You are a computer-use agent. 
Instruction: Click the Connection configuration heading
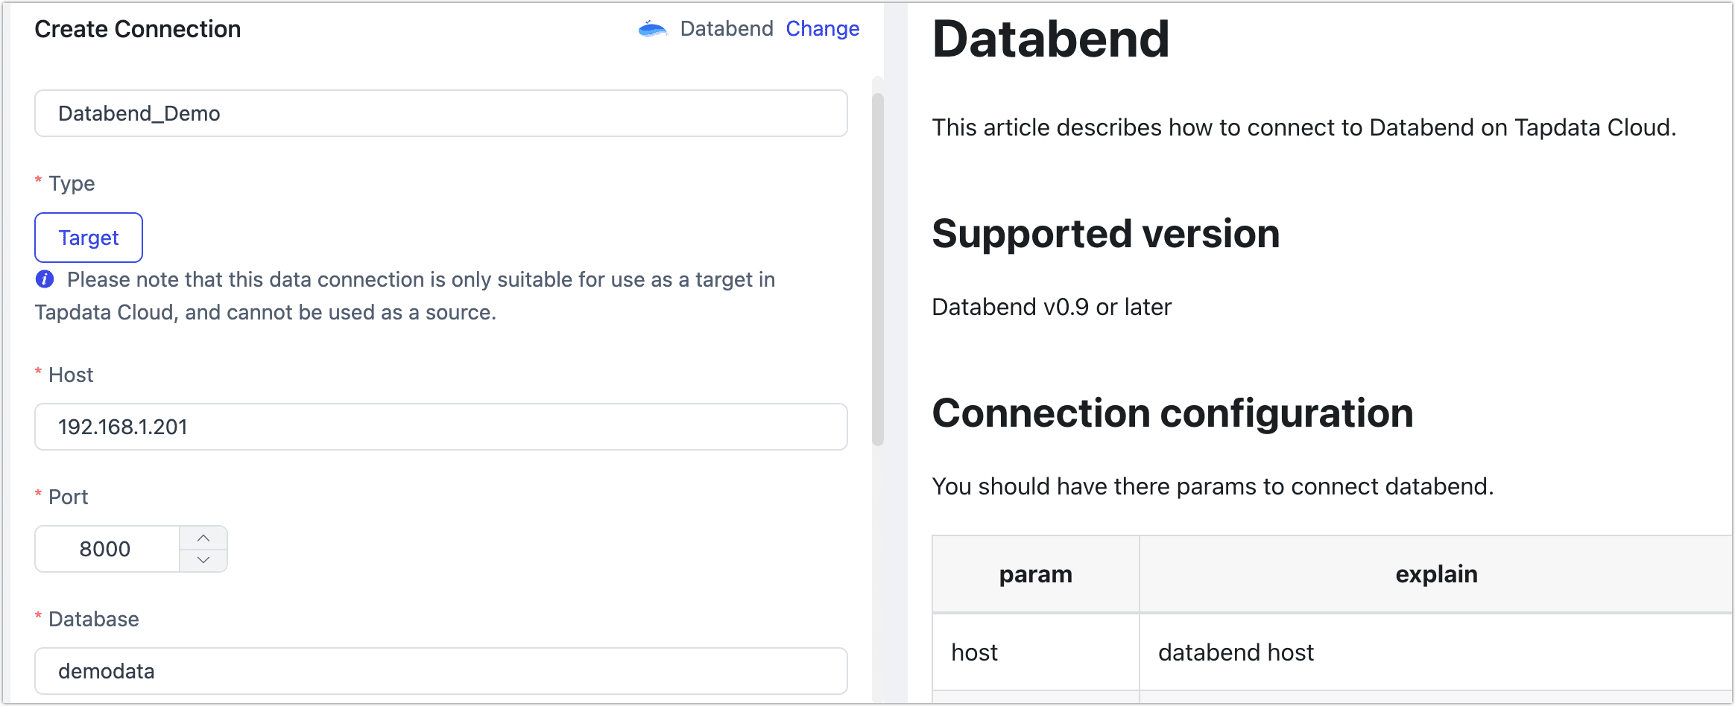coord(1172,413)
